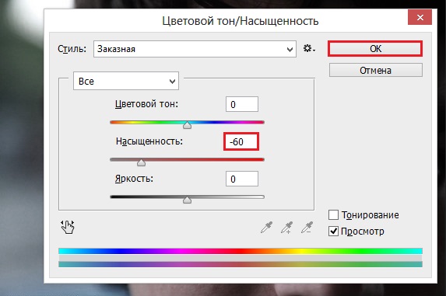
Task: Click the dialog title Цветовой тон/Насыщенность
Action: pyautogui.click(x=241, y=21)
